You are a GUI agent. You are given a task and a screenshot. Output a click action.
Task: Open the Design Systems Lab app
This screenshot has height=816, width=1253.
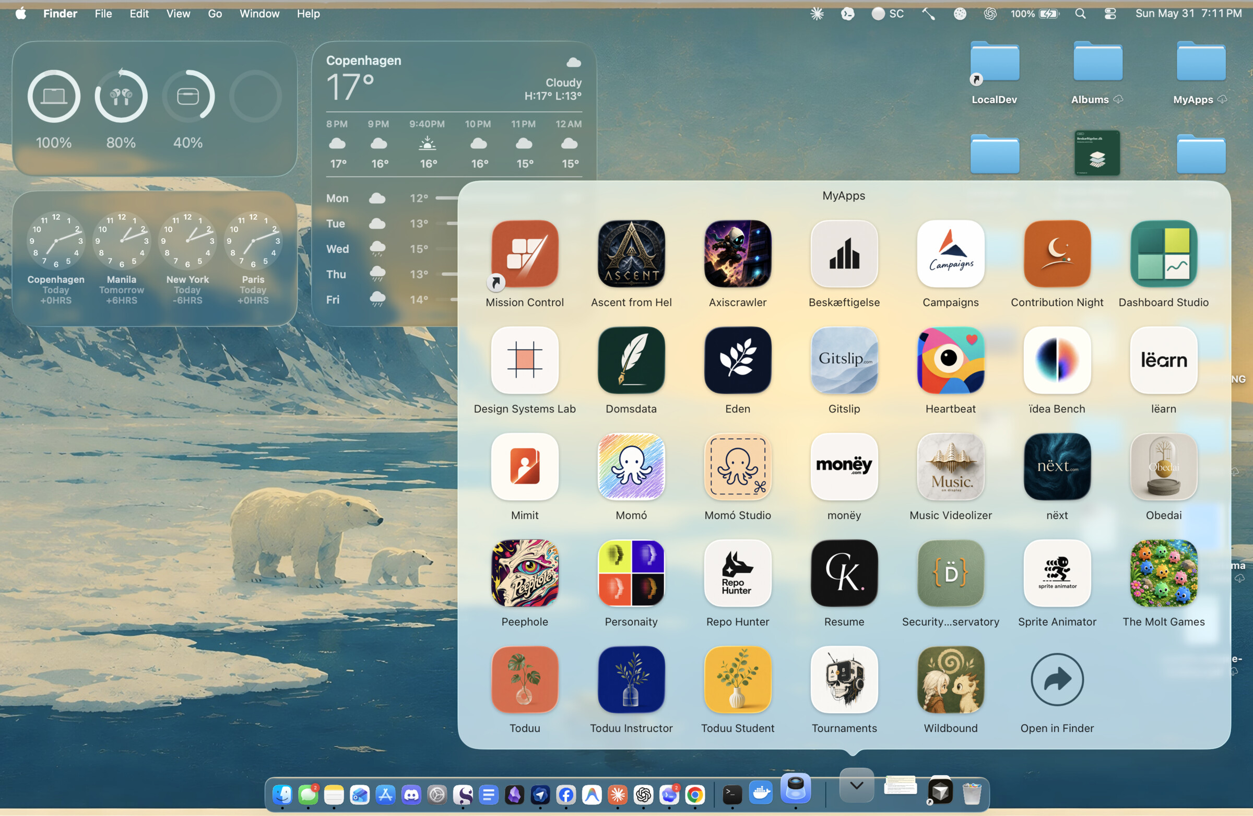(x=525, y=360)
